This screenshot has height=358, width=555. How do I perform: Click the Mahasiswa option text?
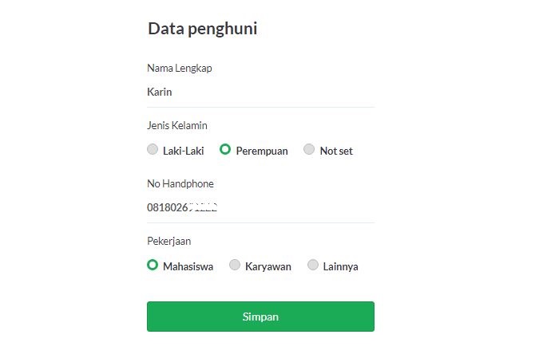pyautogui.click(x=188, y=266)
